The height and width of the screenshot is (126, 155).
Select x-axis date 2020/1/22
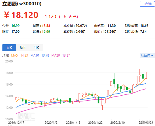[95, 123]
